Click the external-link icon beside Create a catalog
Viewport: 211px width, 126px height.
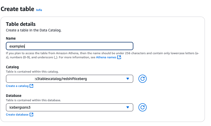click(x=31, y=86)
